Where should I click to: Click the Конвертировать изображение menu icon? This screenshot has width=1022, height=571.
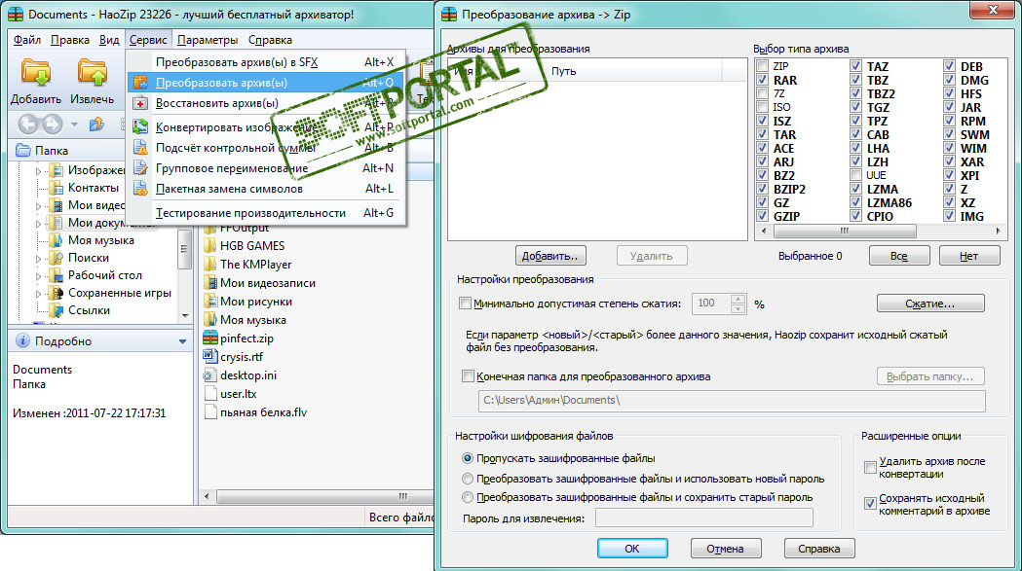point(140,127)
